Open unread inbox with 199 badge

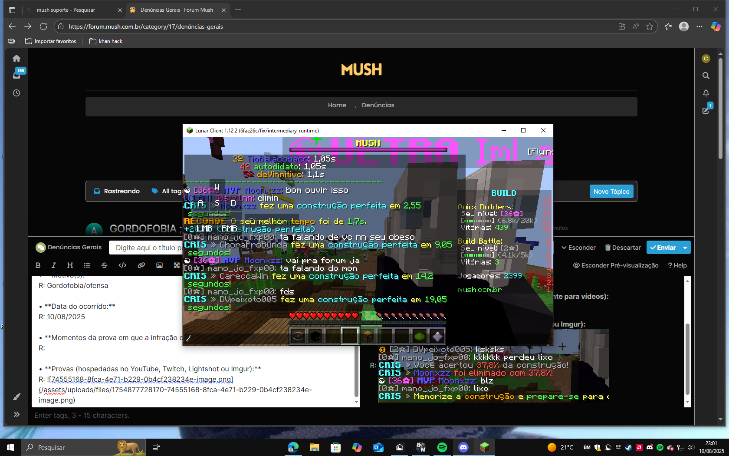pyautogui.click(x=17, y=75)
